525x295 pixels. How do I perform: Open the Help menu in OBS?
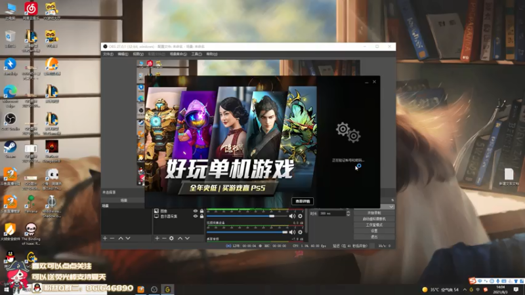coord(211,54)
